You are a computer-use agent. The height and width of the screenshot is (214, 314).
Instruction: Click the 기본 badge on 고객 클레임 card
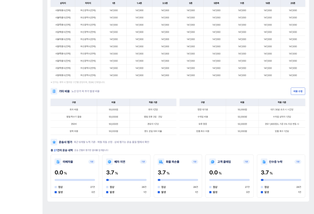[246, 162]
